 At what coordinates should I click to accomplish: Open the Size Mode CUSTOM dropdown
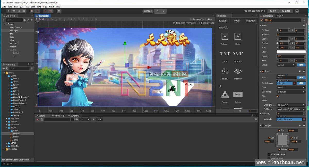point(291,92)
